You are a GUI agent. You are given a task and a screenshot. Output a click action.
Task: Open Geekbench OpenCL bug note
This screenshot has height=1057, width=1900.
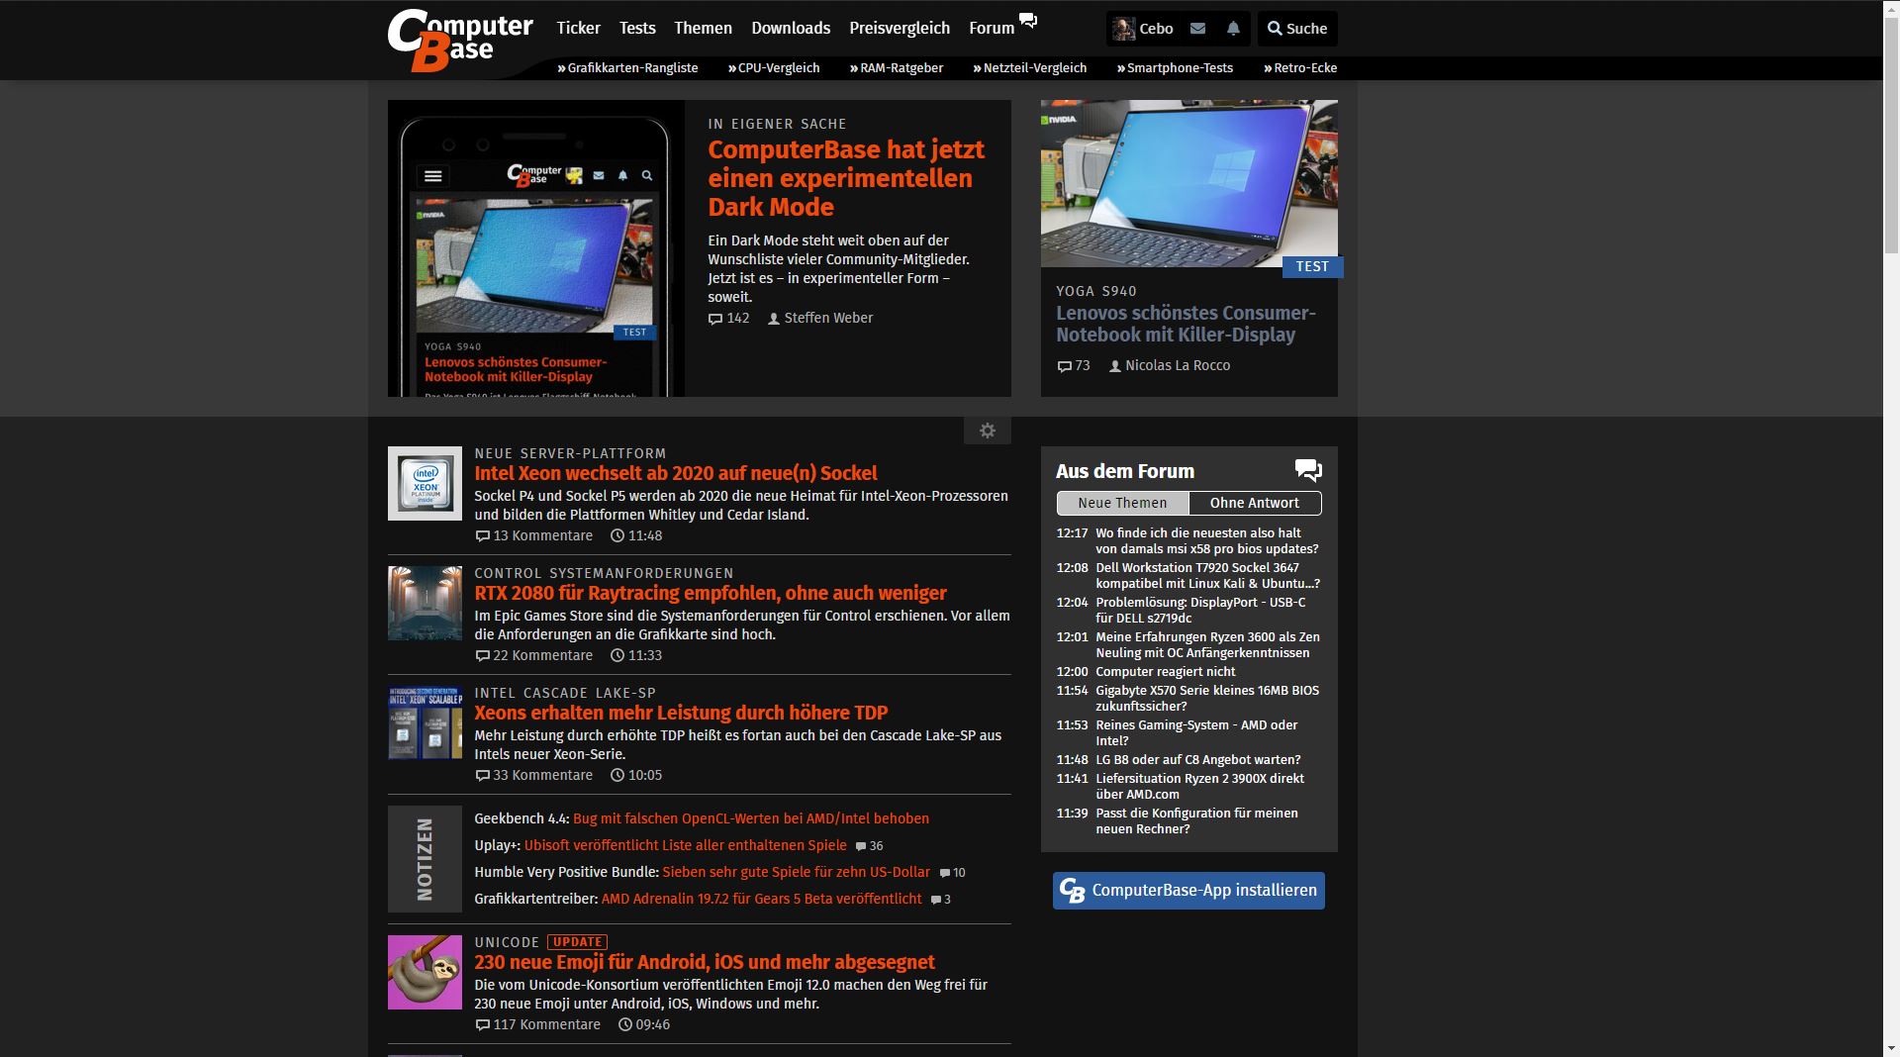751,818
